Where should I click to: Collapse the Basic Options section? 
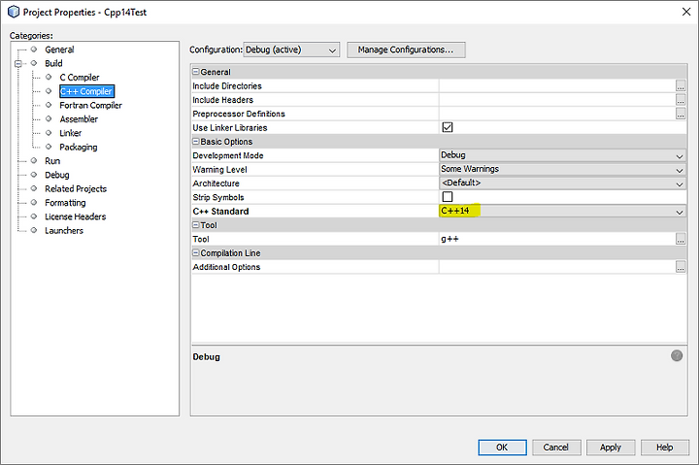196,141
